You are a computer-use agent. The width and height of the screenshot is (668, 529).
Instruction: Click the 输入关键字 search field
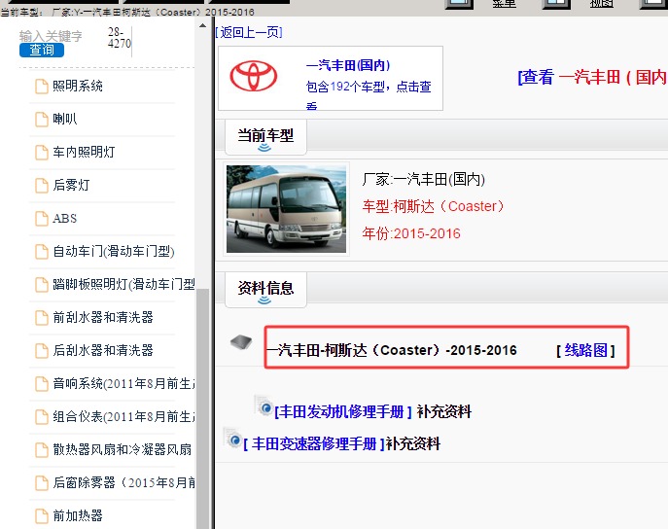coord(52,36)
